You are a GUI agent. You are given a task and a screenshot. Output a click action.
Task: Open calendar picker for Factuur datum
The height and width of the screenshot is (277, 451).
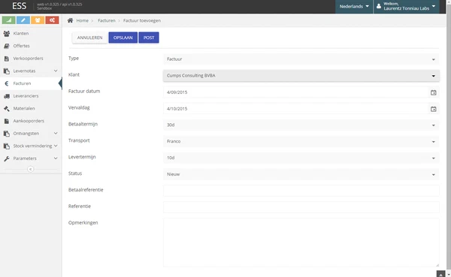coord(433,92)
